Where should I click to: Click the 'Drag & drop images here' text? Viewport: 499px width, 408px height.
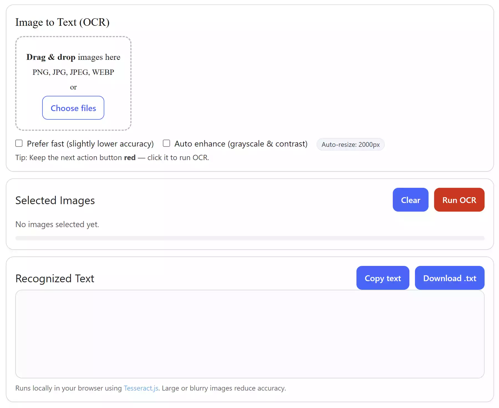click(73, 57)
